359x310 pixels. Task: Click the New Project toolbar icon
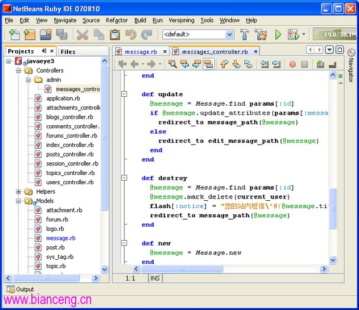point(30,34)
